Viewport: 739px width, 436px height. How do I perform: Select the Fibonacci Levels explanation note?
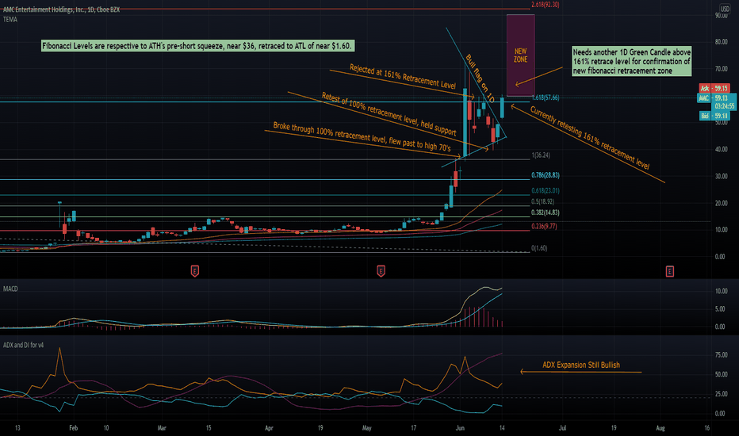pyautogui.click(x=197, y=46)
